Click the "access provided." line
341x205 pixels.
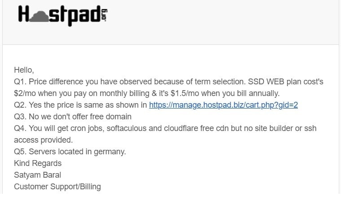pyautogui.click(x=44, y=140)
